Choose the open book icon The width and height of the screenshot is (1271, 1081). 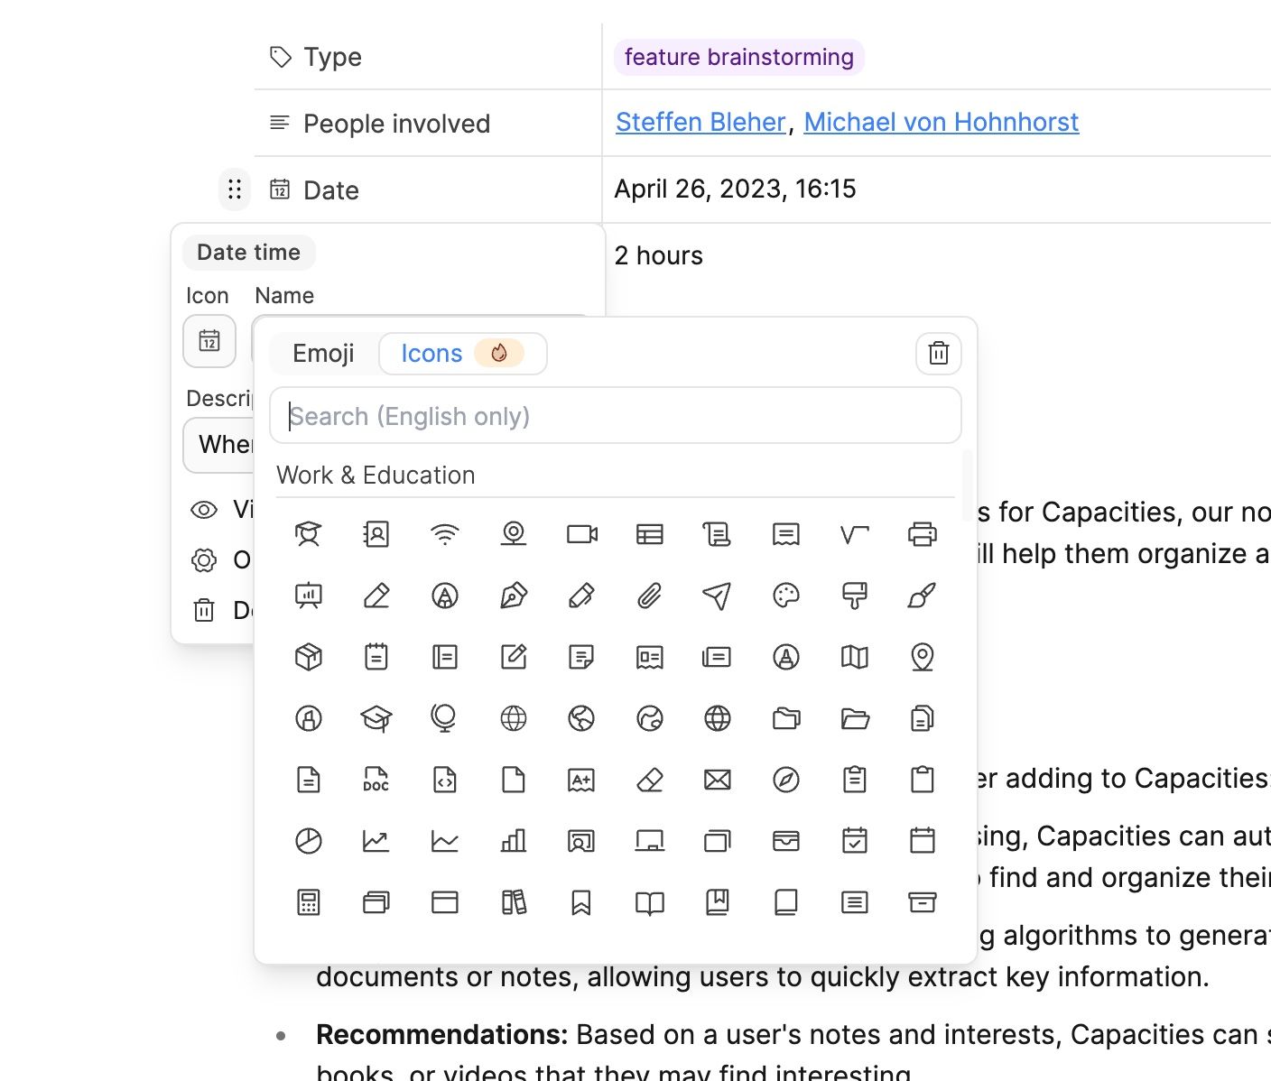649,902
